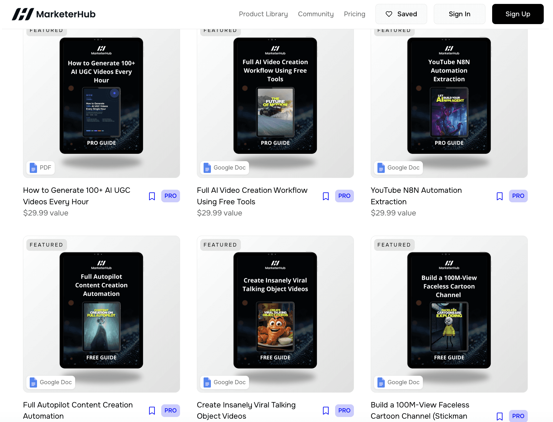Click the heart icon in Saved button

(389, 14)
